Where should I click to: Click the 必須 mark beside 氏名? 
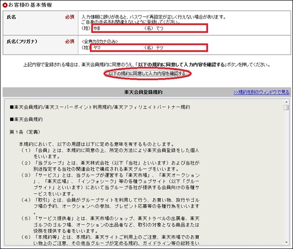[70, 17]
